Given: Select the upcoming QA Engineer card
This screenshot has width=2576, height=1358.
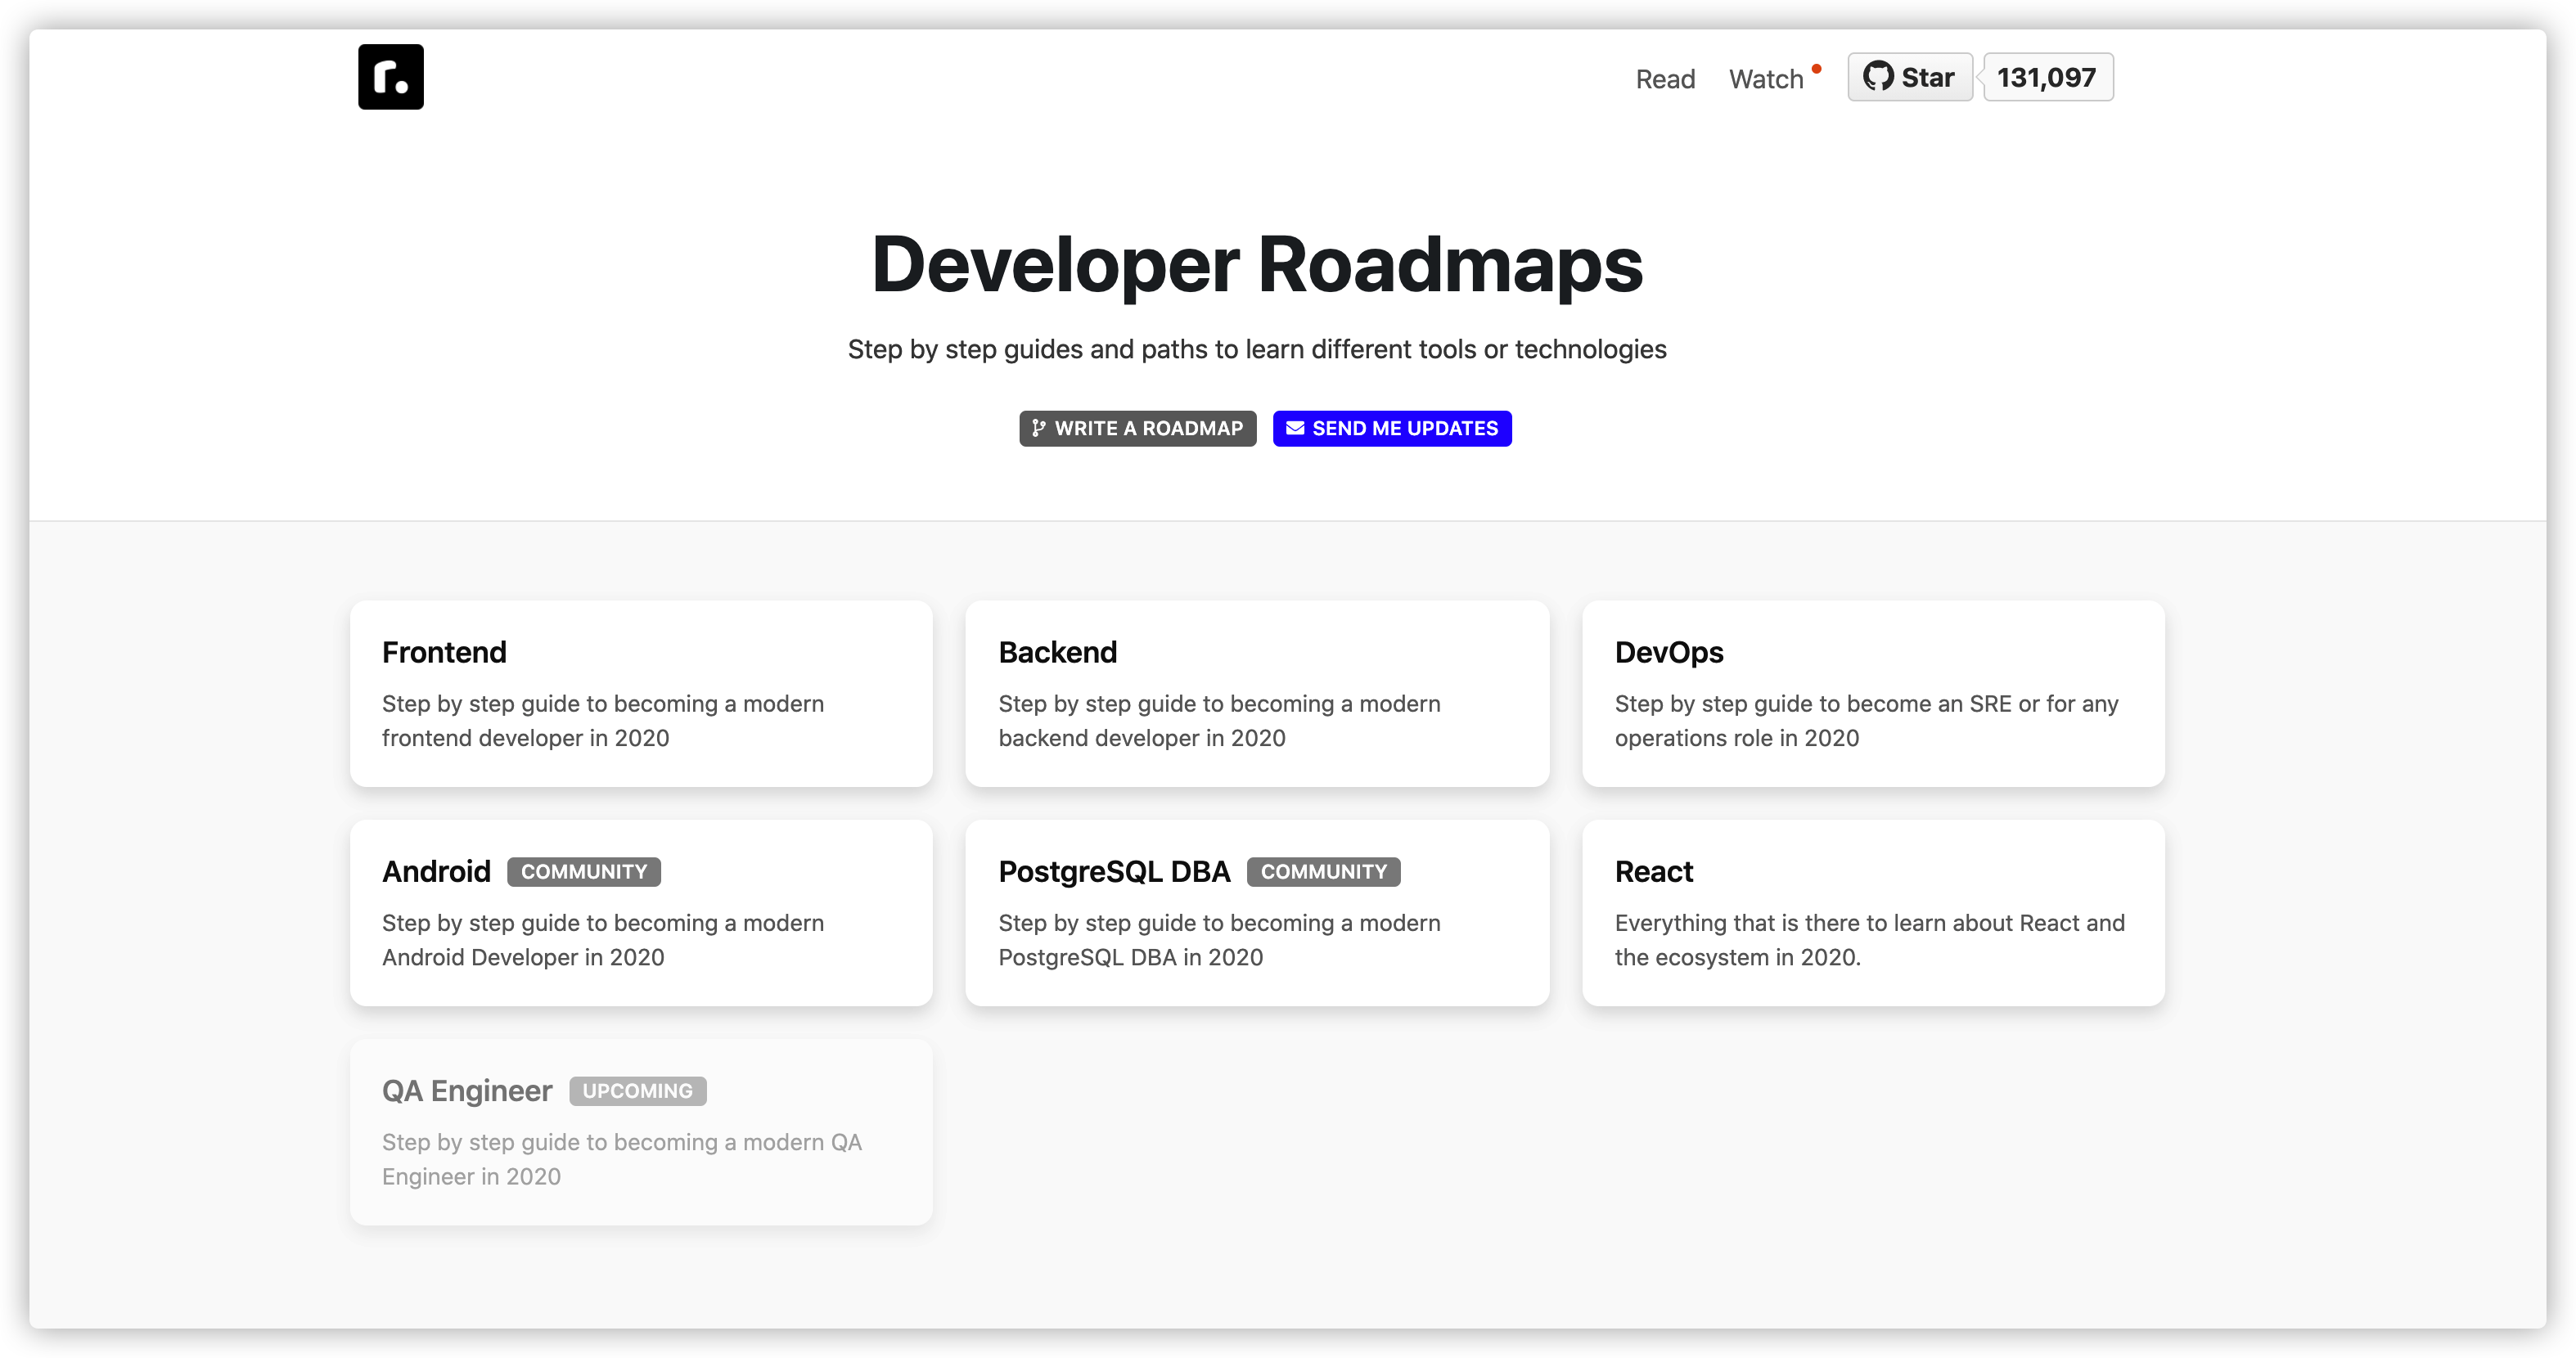Looking at the screenshot, I should click(641, 1132).
